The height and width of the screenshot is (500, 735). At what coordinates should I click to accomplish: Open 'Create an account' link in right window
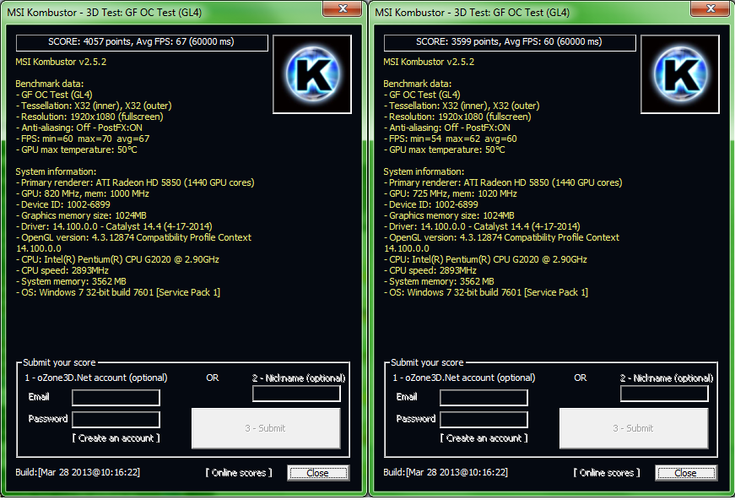pos(484,438)
